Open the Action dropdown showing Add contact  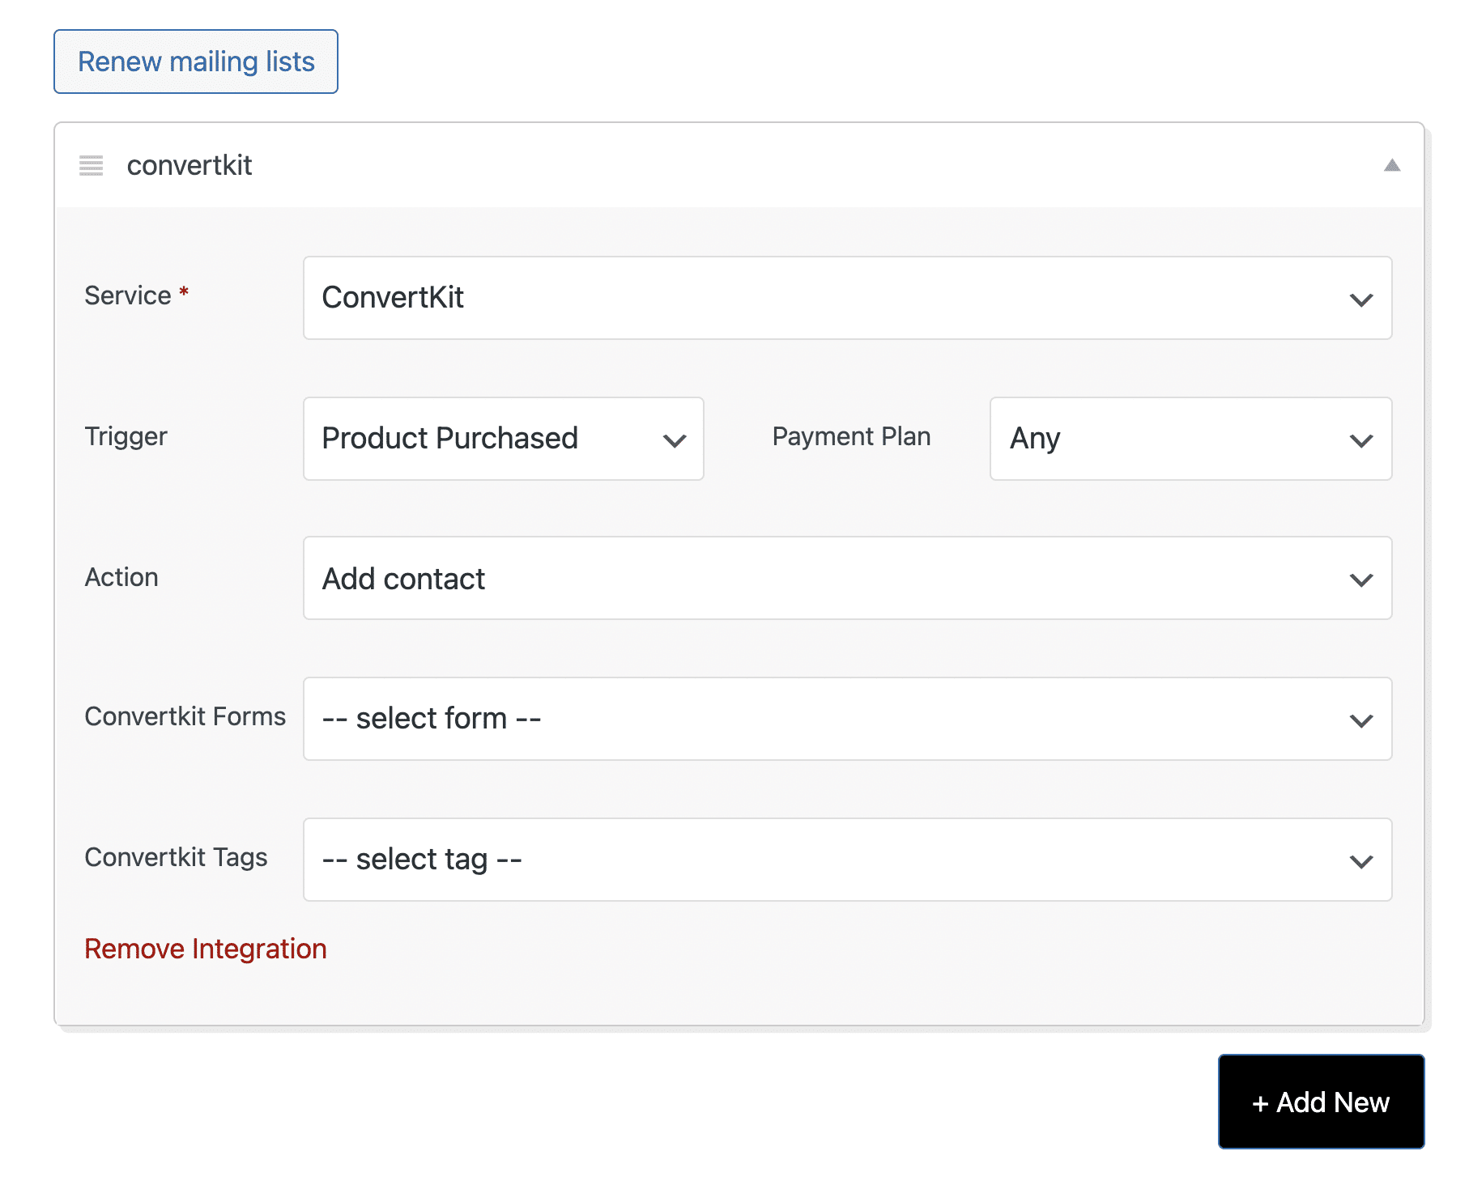[845, 579]
